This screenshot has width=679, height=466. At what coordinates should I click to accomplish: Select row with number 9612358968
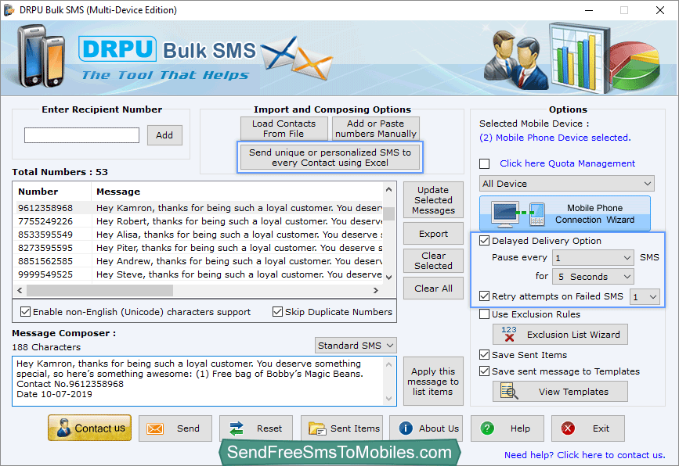coord(199,208)
